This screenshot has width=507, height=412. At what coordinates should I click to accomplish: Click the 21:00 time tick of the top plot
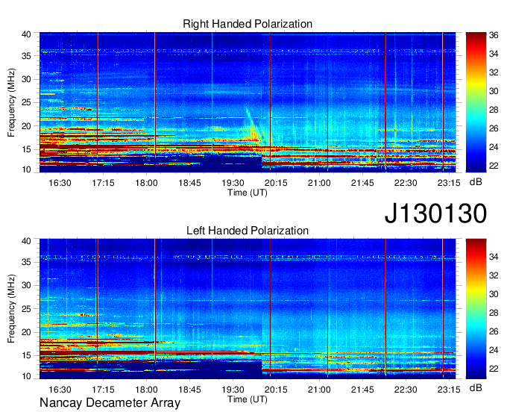319,183
